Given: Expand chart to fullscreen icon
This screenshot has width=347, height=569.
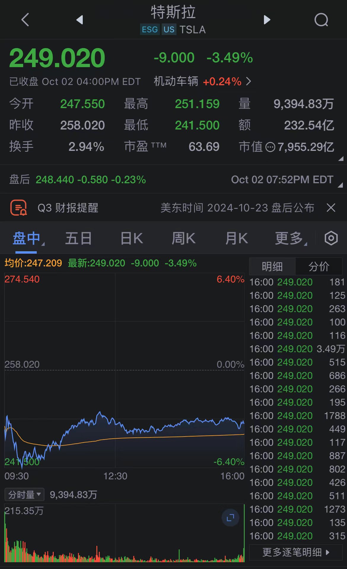Looking at the screenshot, I should (230, 518).
